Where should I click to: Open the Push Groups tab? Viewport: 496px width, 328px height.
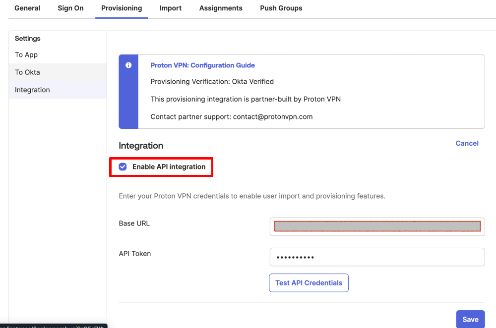[281, 8]
